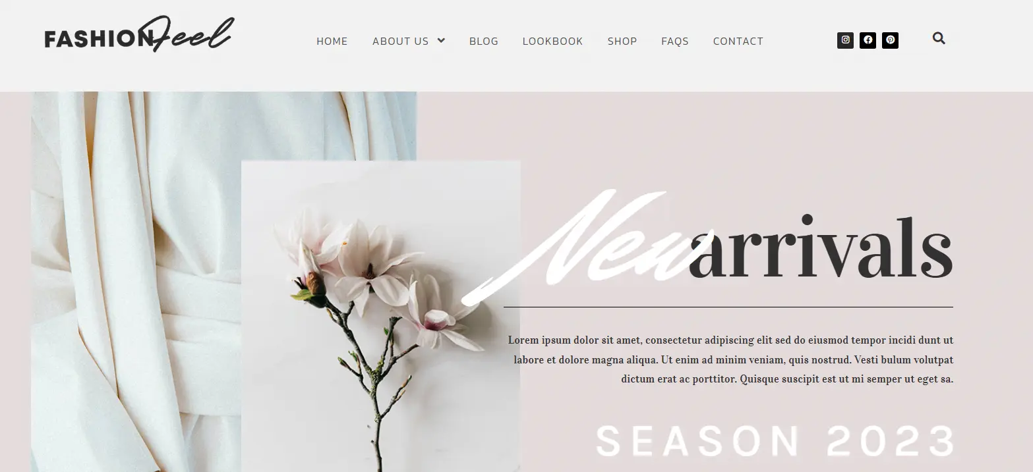Navigate to Lookbook
The width and height of the screenshot is (1033, 472).
coord(552,41)
